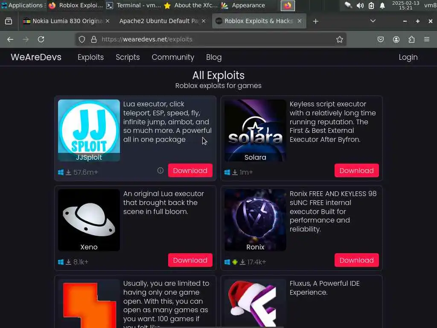Viewport: 437px width, 328px height.
Task: Open the JJSploit info circle icon
Action: pyautogui.click(x=160, y=170)
